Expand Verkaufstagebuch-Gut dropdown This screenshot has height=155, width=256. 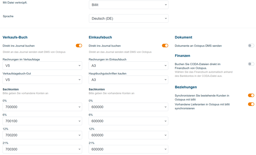[x=42, y=80]
